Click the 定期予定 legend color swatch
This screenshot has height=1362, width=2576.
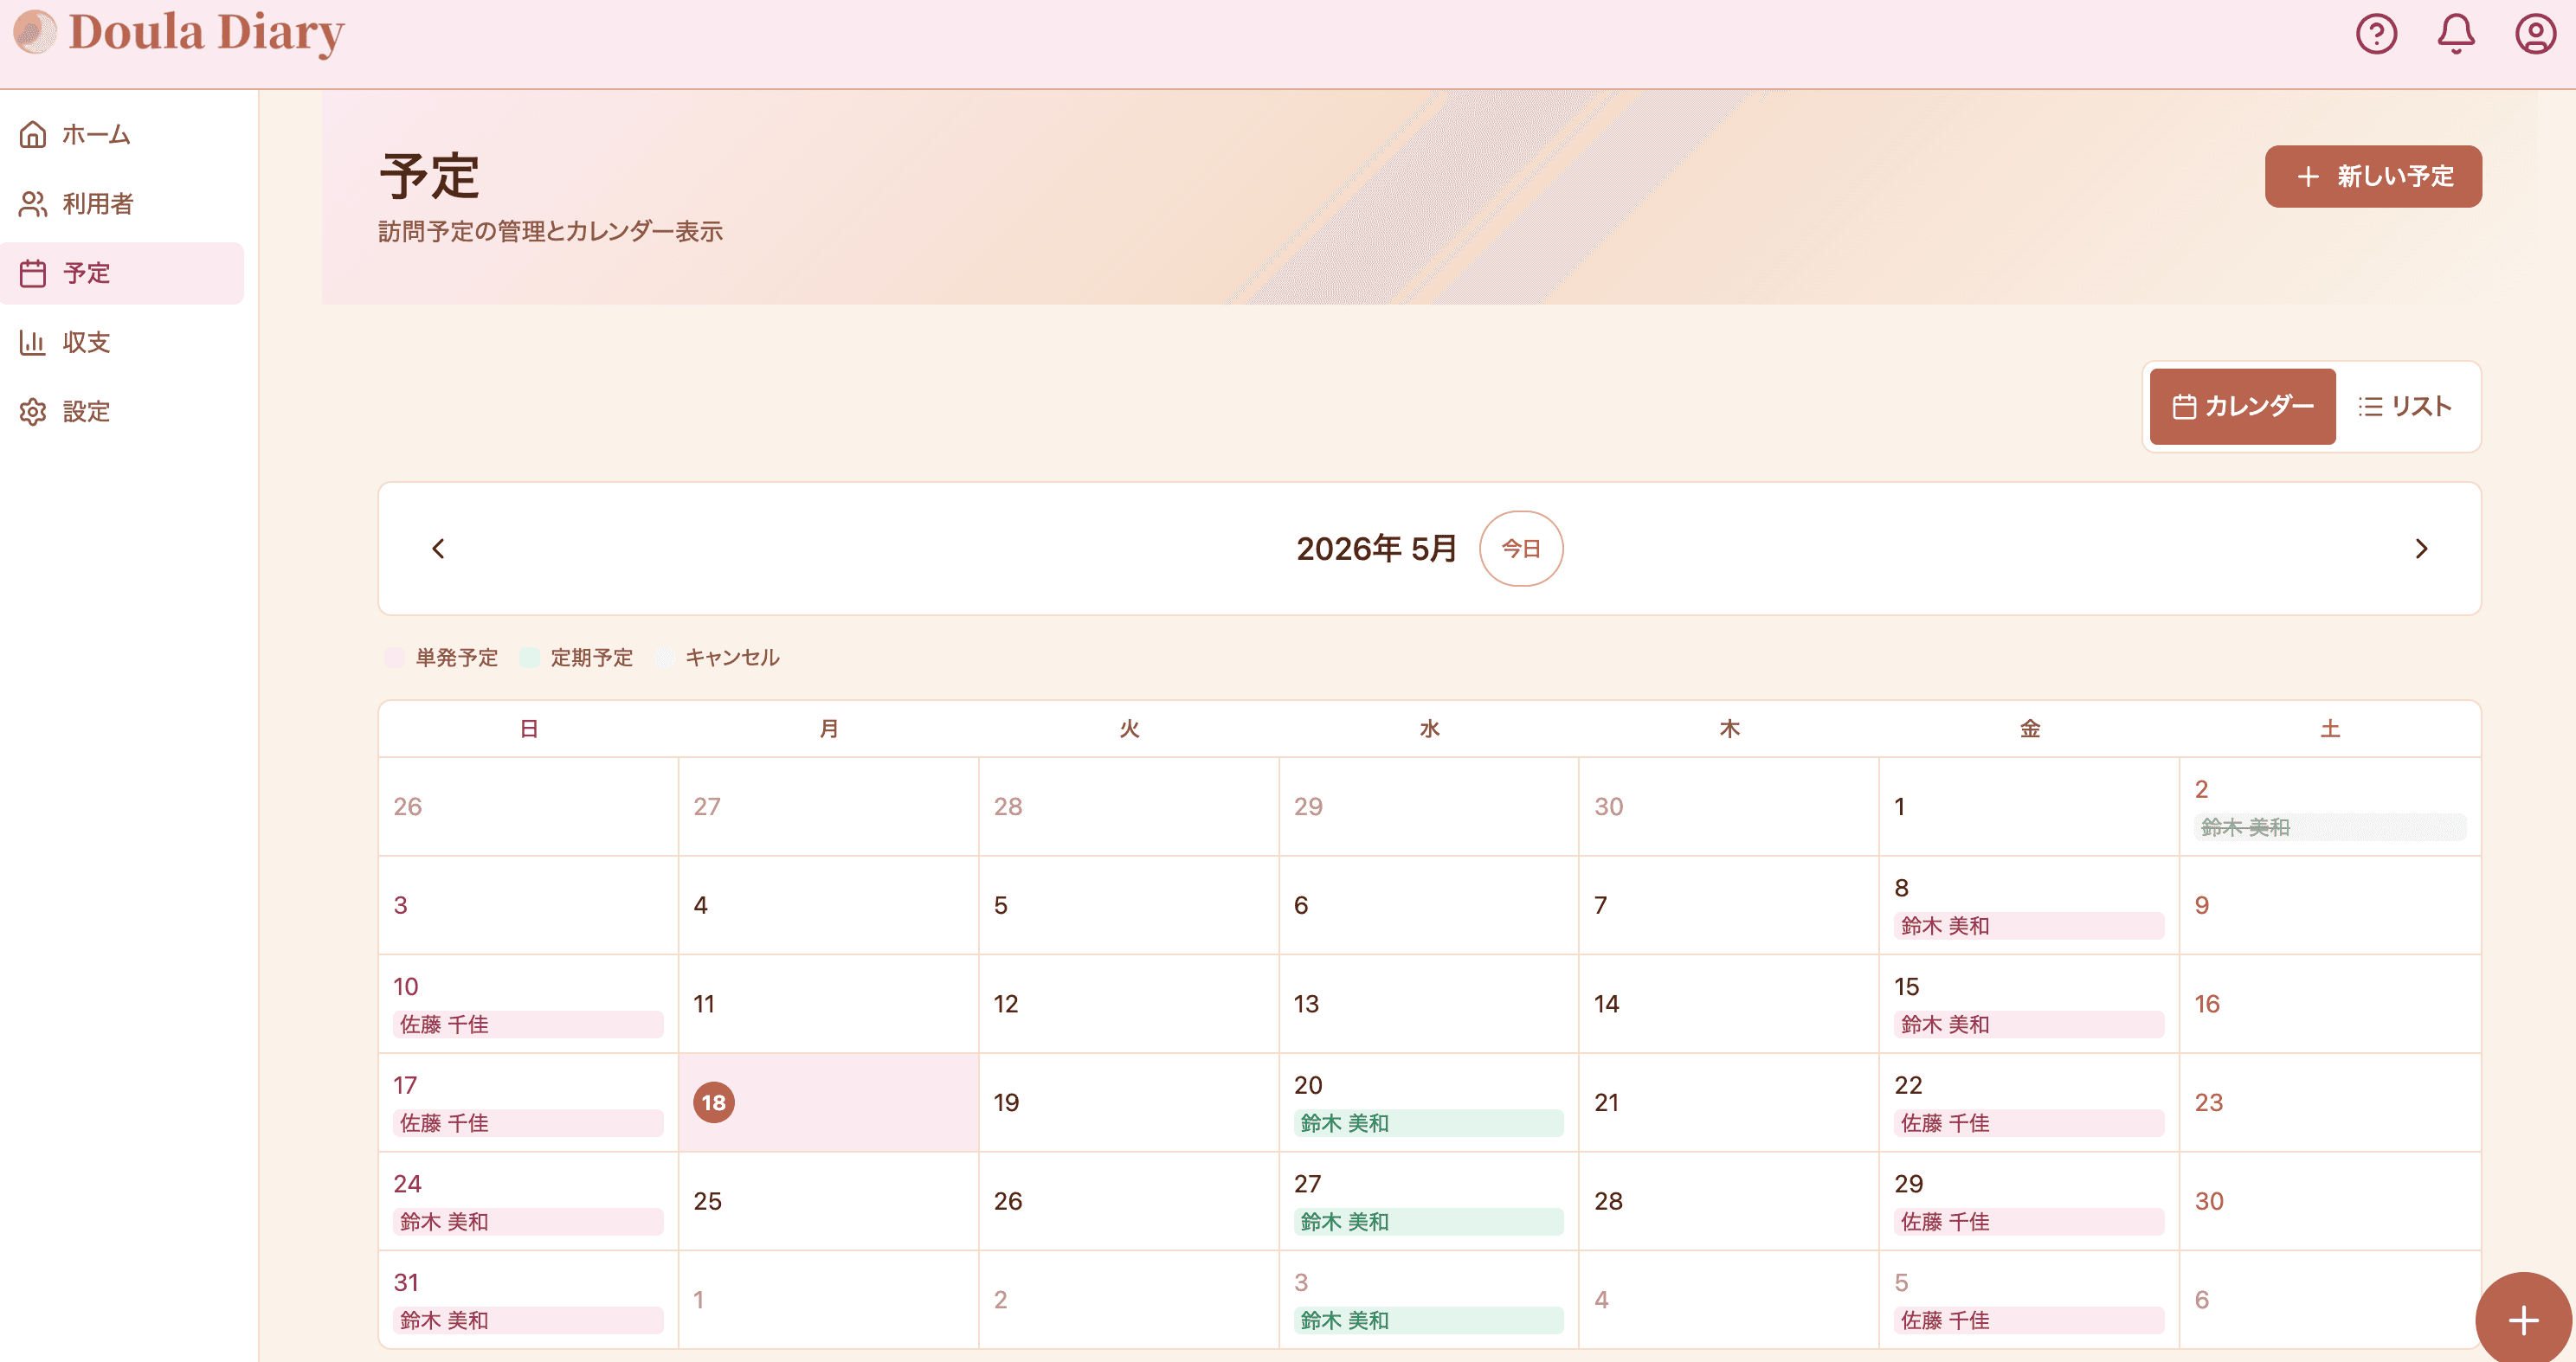[529, 657]
